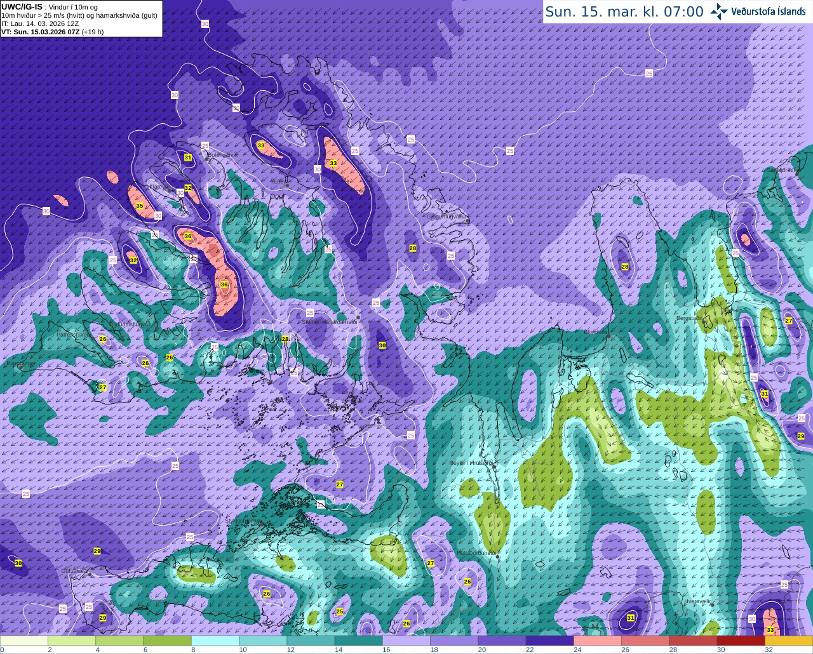Select the 26–28 m/s legend swatch
This screenshot has width=813, height=654.
tap(645, 641)
